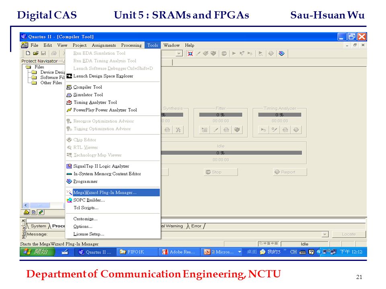Switch to the System message tab
This screenshot has width=386, height=289.
(x=38, y=226)
